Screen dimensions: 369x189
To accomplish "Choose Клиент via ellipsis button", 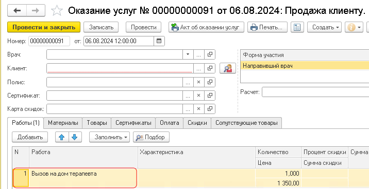I will coord(198,68).
